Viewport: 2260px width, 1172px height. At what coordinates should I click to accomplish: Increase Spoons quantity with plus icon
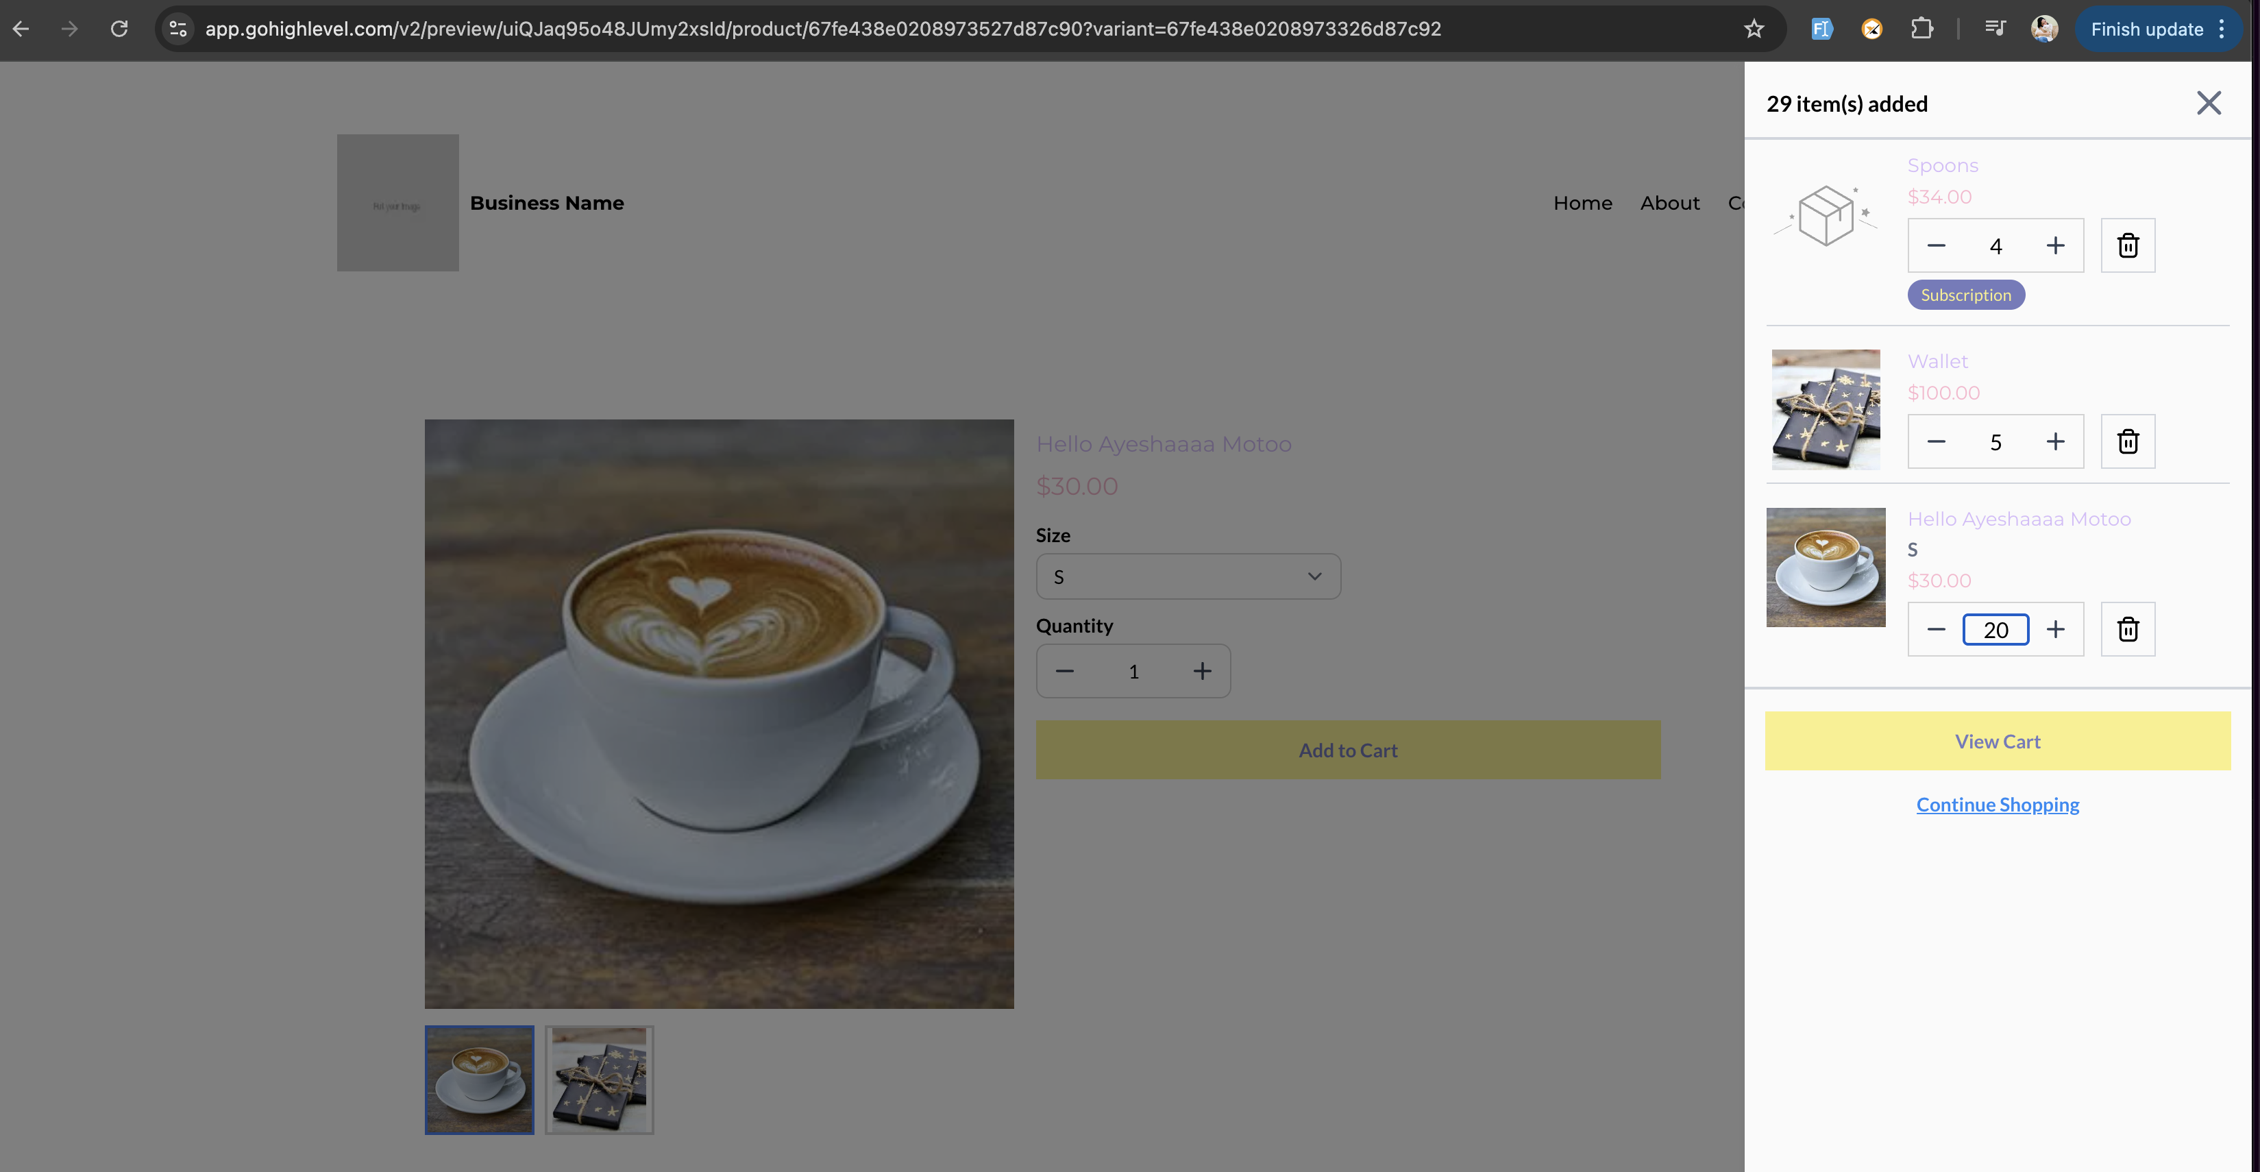pyautogui.click(x=2056, y=245)
